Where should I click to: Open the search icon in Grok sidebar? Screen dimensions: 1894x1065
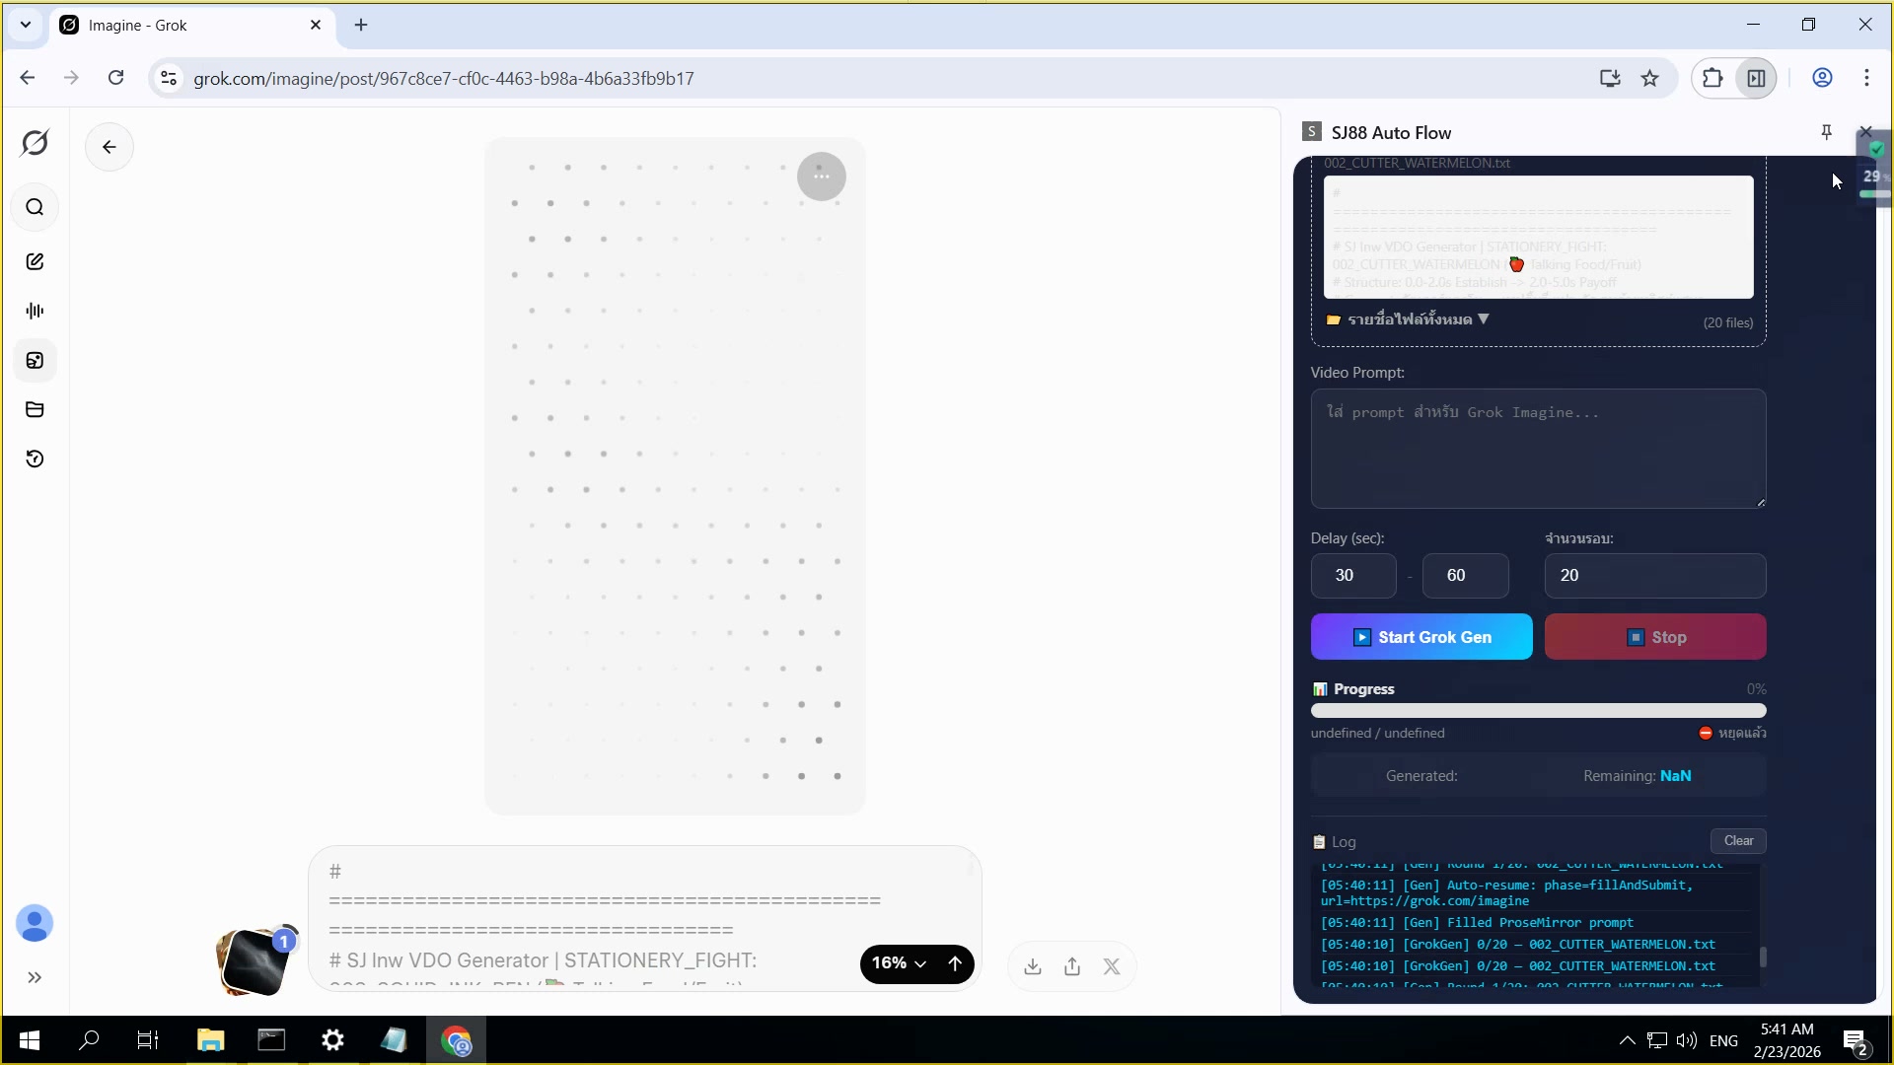pyautogui.click(x=35, y=207)
